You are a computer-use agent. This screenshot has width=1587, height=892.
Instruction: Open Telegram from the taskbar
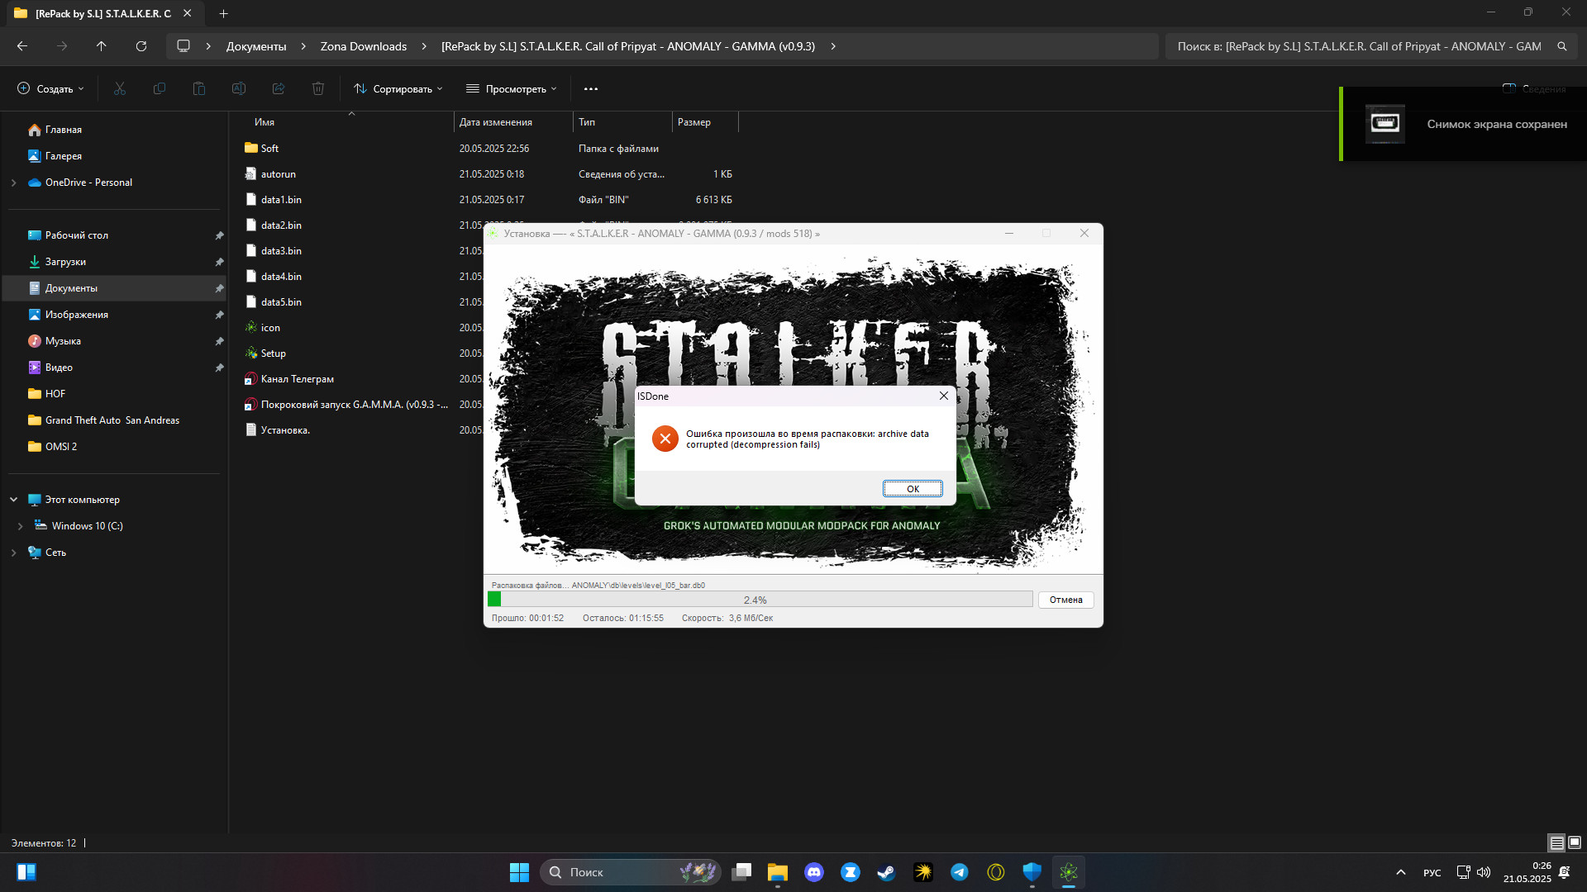(x=959, y=872)
